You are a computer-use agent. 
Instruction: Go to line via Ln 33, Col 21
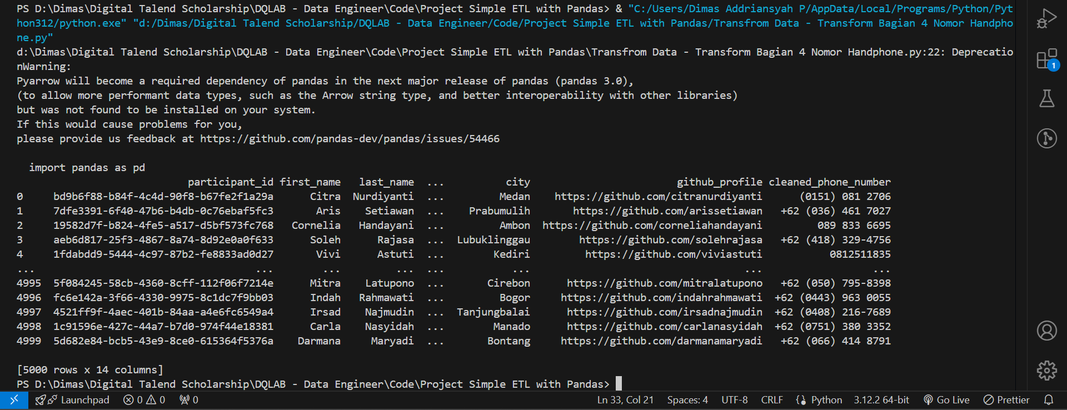pos(625,400)
